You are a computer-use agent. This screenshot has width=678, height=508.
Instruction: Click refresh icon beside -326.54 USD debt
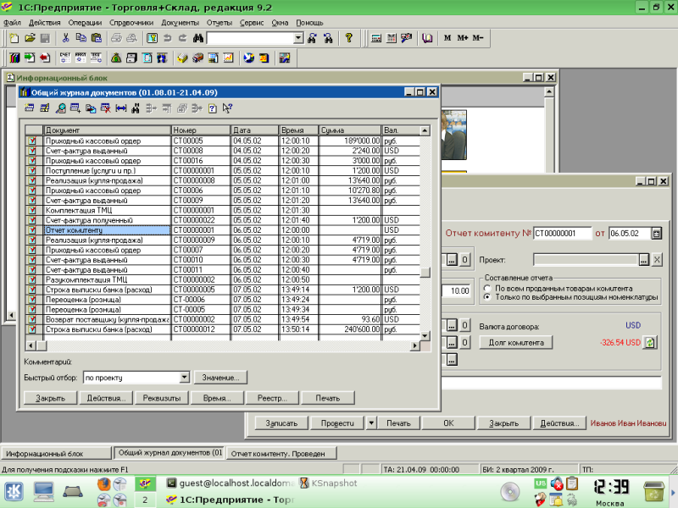click(x=650, y=343)
